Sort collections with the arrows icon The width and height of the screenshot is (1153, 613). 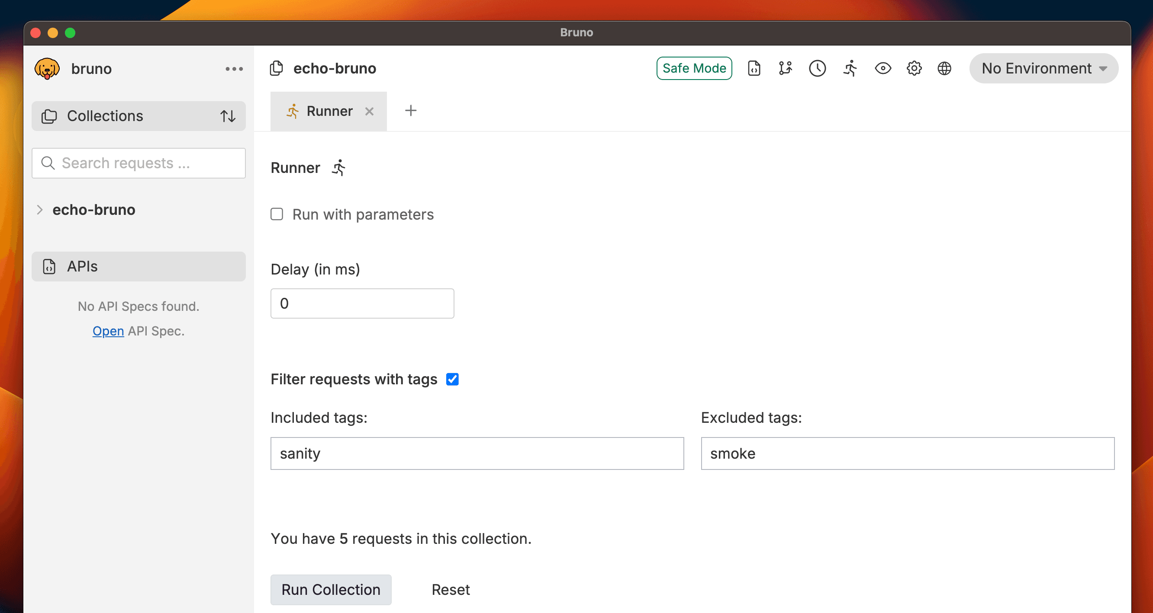click(x=228, y=116)
